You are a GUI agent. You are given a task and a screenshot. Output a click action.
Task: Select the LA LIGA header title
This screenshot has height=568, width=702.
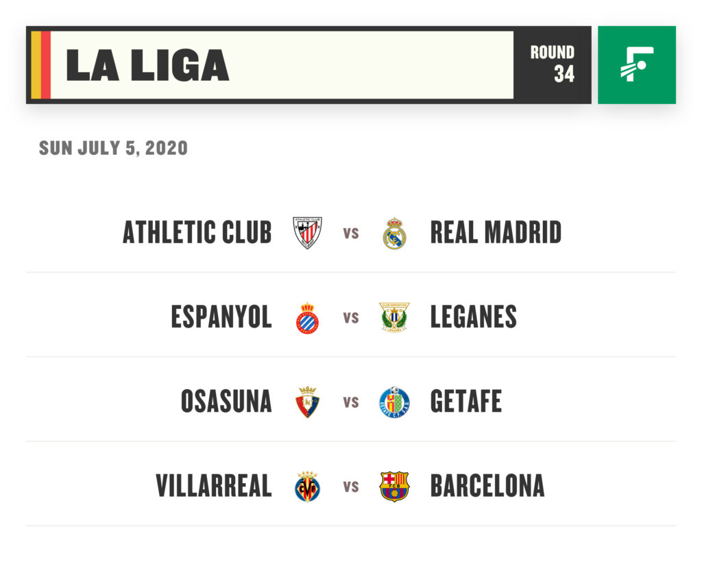pos(147,65)
